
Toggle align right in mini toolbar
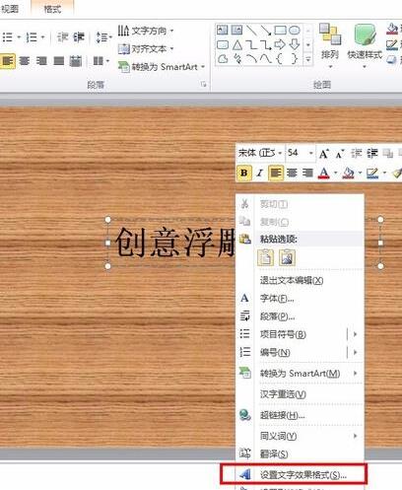click(307, 173)
